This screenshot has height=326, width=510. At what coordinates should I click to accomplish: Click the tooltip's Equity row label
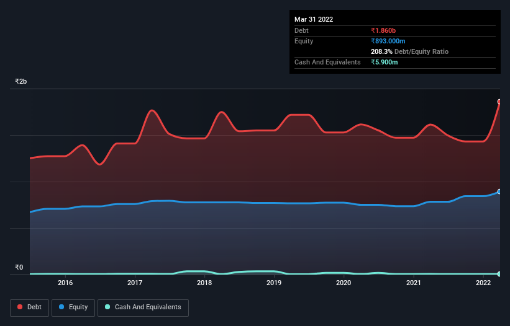pos(304,41)
